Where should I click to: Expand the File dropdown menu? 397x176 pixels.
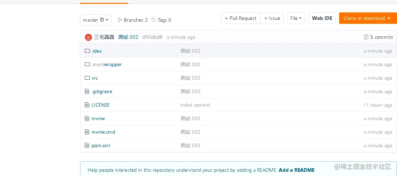coord(296,18)
